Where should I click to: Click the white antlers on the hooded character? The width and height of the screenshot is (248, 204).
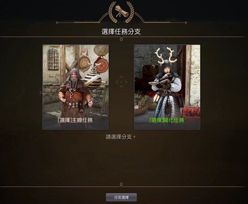click(166, 57)
